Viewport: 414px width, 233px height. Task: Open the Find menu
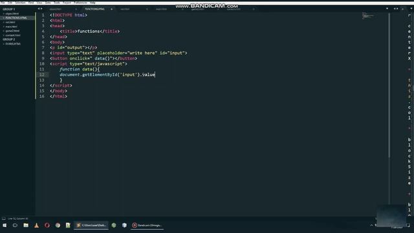coord(31,3)
